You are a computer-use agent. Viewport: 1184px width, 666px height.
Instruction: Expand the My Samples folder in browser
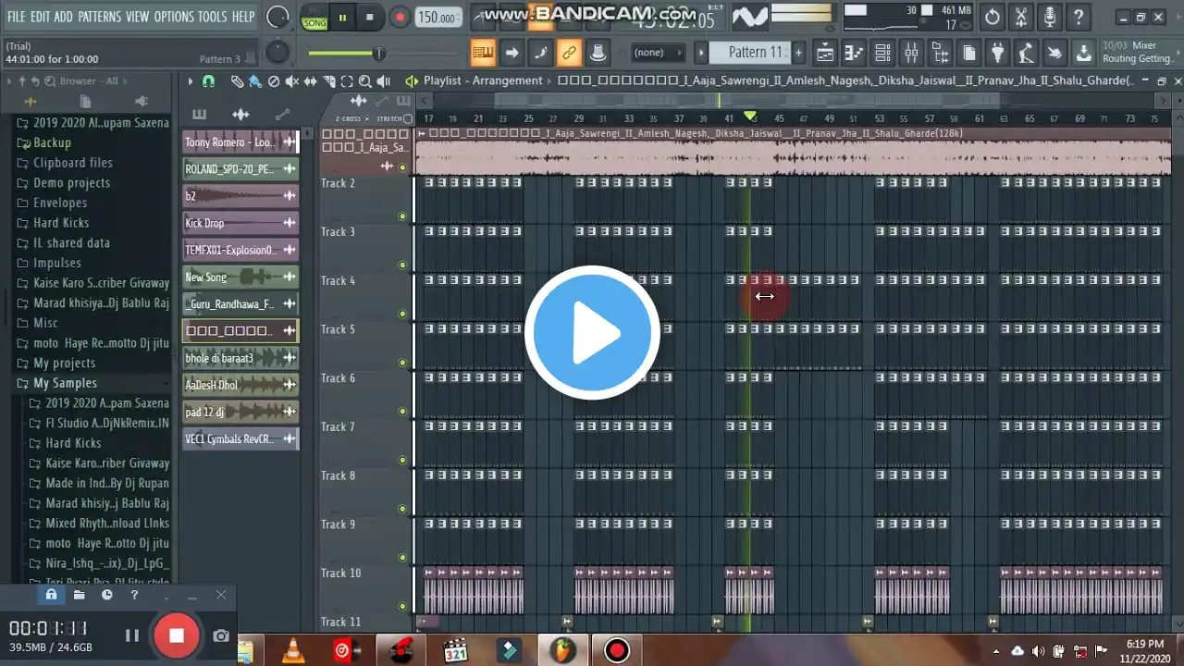pos(65,383)
